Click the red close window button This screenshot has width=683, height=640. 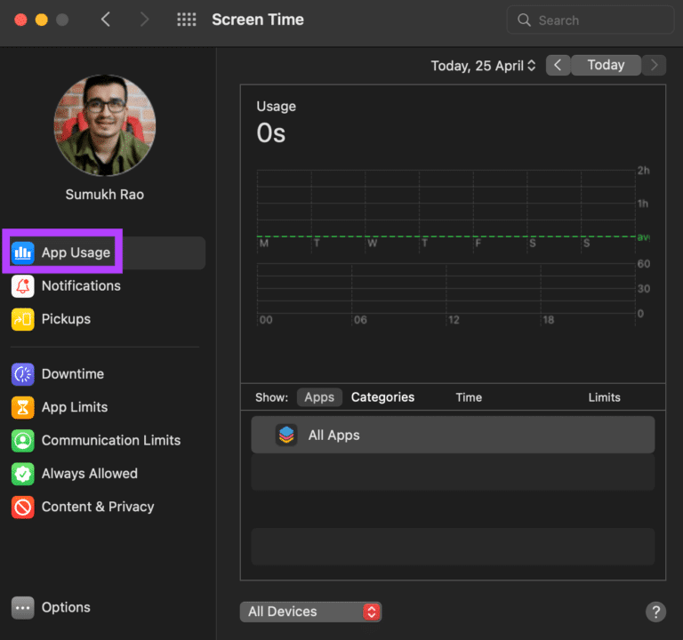tap(20, 20)
